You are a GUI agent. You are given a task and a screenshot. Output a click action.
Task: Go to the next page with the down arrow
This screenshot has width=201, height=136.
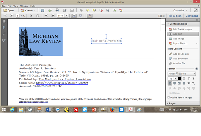click(12, 16)
